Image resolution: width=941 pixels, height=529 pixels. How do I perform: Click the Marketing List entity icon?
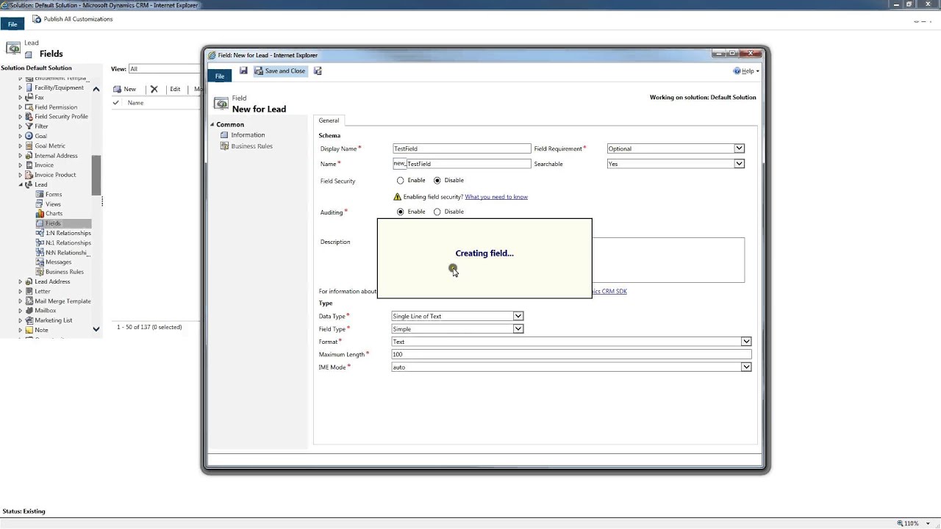pyautogui.click(x=29, y=320)
